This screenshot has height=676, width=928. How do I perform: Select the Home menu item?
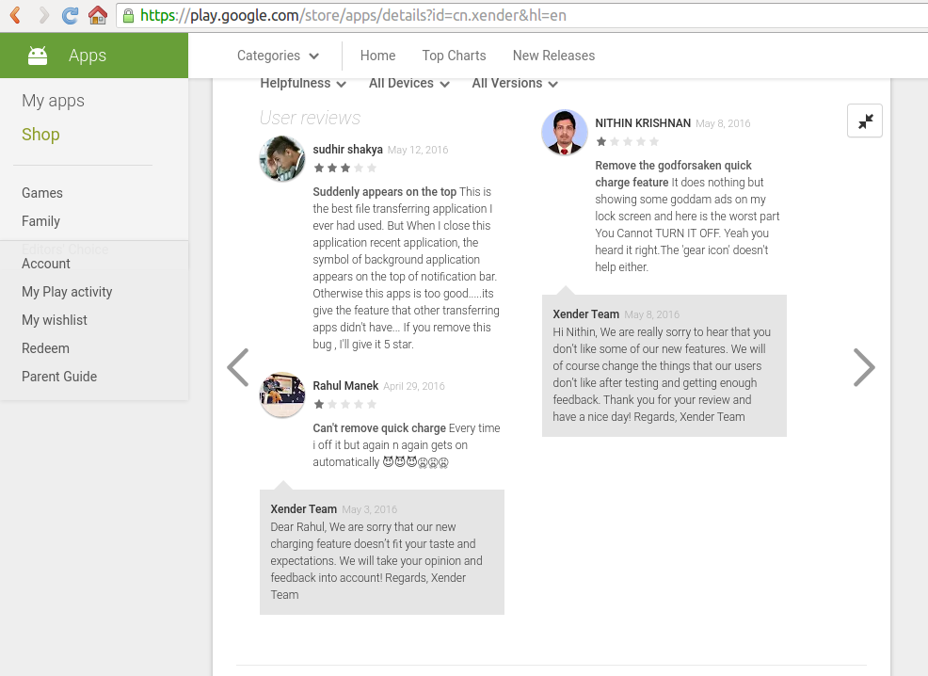(377, 56)
